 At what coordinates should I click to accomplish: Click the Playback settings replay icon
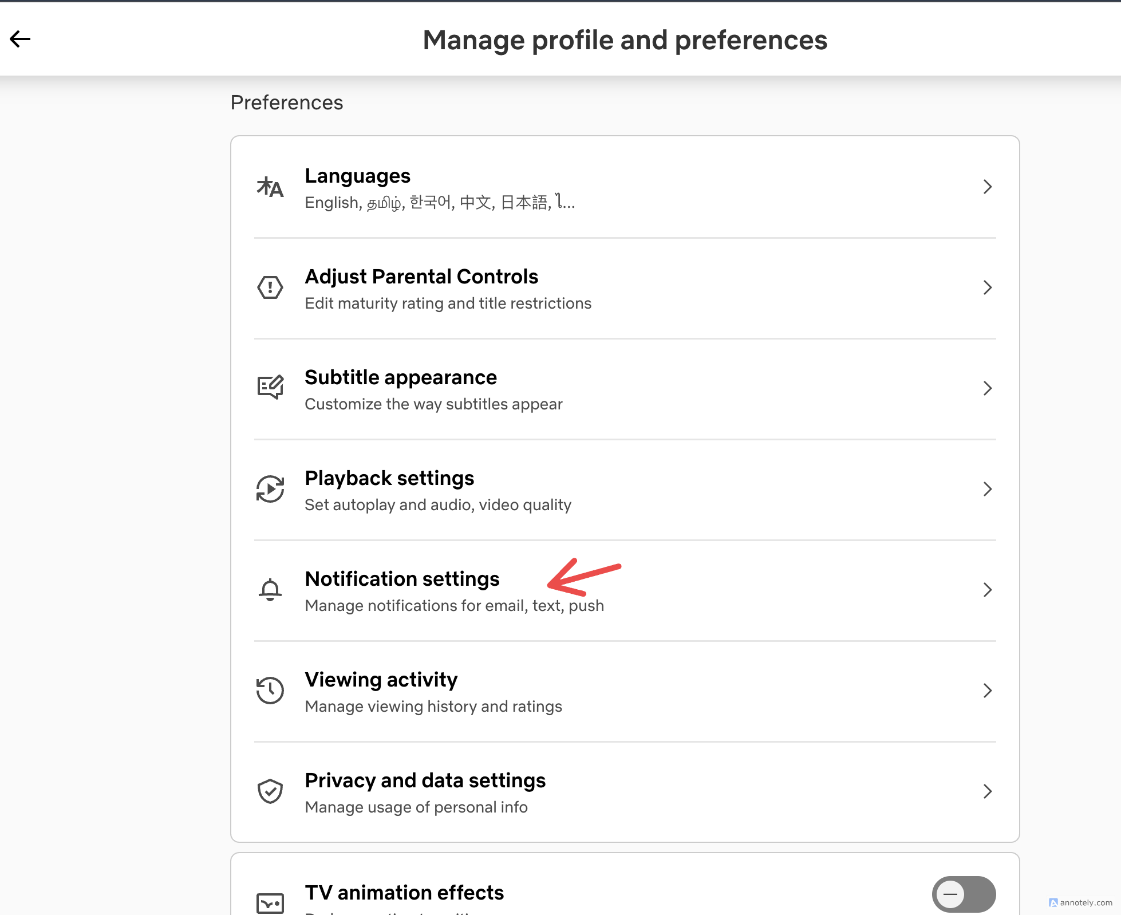point(270,489)
